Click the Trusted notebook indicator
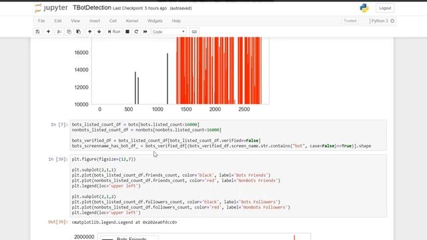This screenshot has height=240, width=427. (350, 21)
